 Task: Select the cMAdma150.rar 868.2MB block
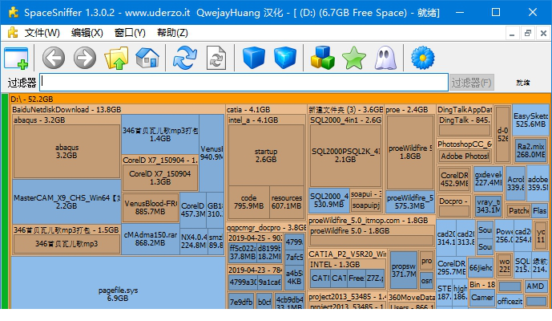(151, 239)
